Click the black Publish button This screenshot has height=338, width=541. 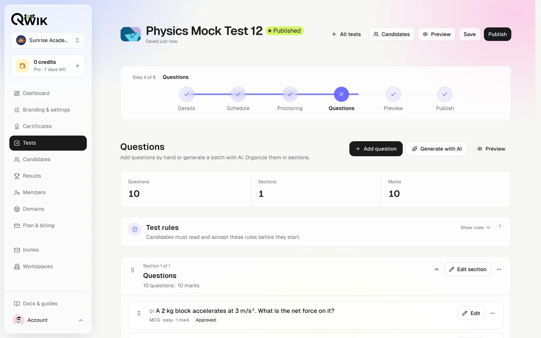(x=497, y=34)
